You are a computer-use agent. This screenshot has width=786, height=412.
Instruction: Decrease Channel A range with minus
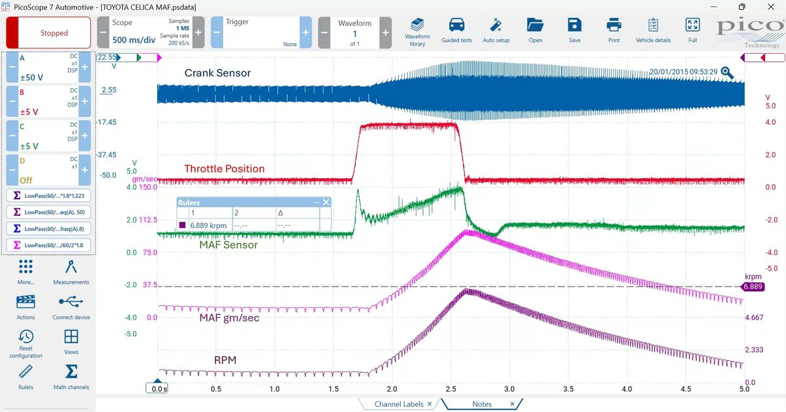pos(12,67)
